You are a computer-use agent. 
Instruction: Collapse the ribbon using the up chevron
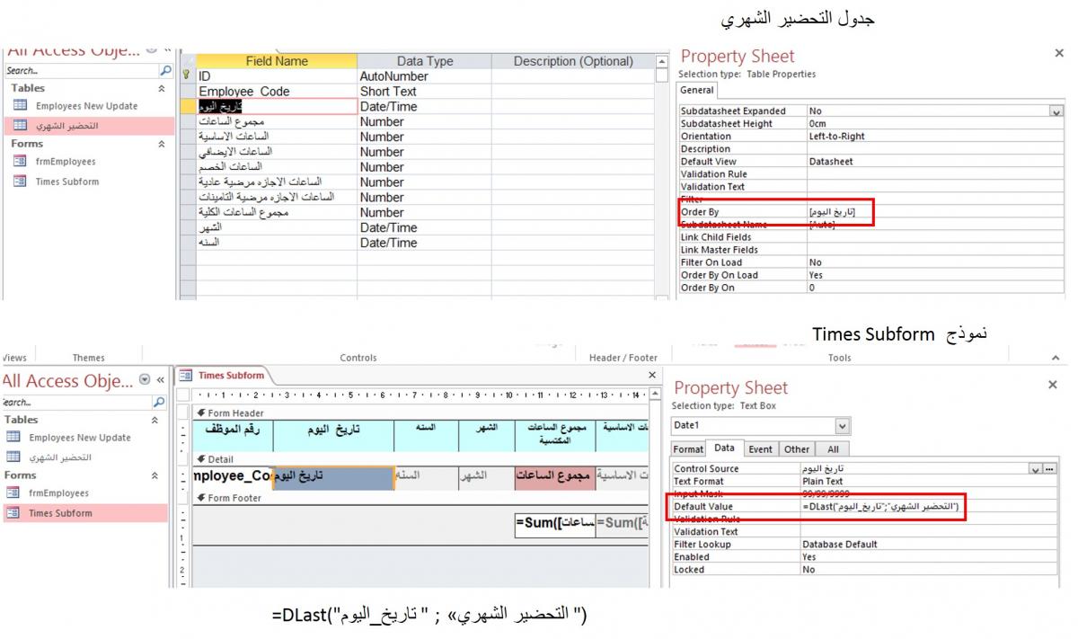[x=1055, y=358]
